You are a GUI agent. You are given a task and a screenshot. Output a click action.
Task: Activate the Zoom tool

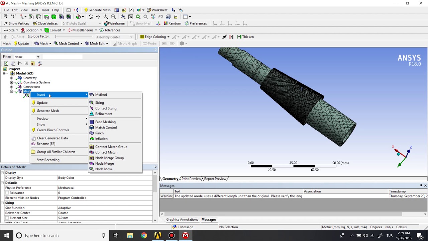tap(106, 17)
